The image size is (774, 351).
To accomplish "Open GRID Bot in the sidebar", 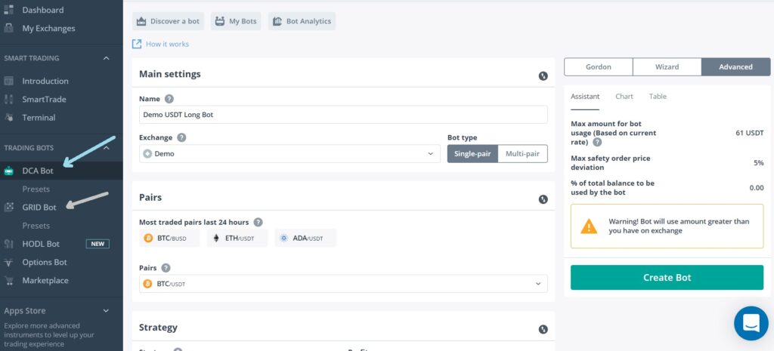I will pos(39,207).
